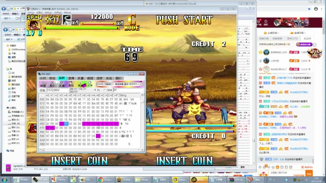The width and height of the screenshot is (326, 183).
Task: Open the 速度 tab in FPE 2001
Action: pyautogui.click(x=99, y=78)
